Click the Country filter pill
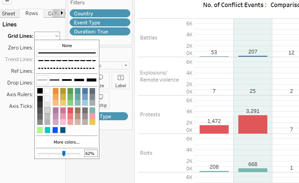 [x=100, y=14]
